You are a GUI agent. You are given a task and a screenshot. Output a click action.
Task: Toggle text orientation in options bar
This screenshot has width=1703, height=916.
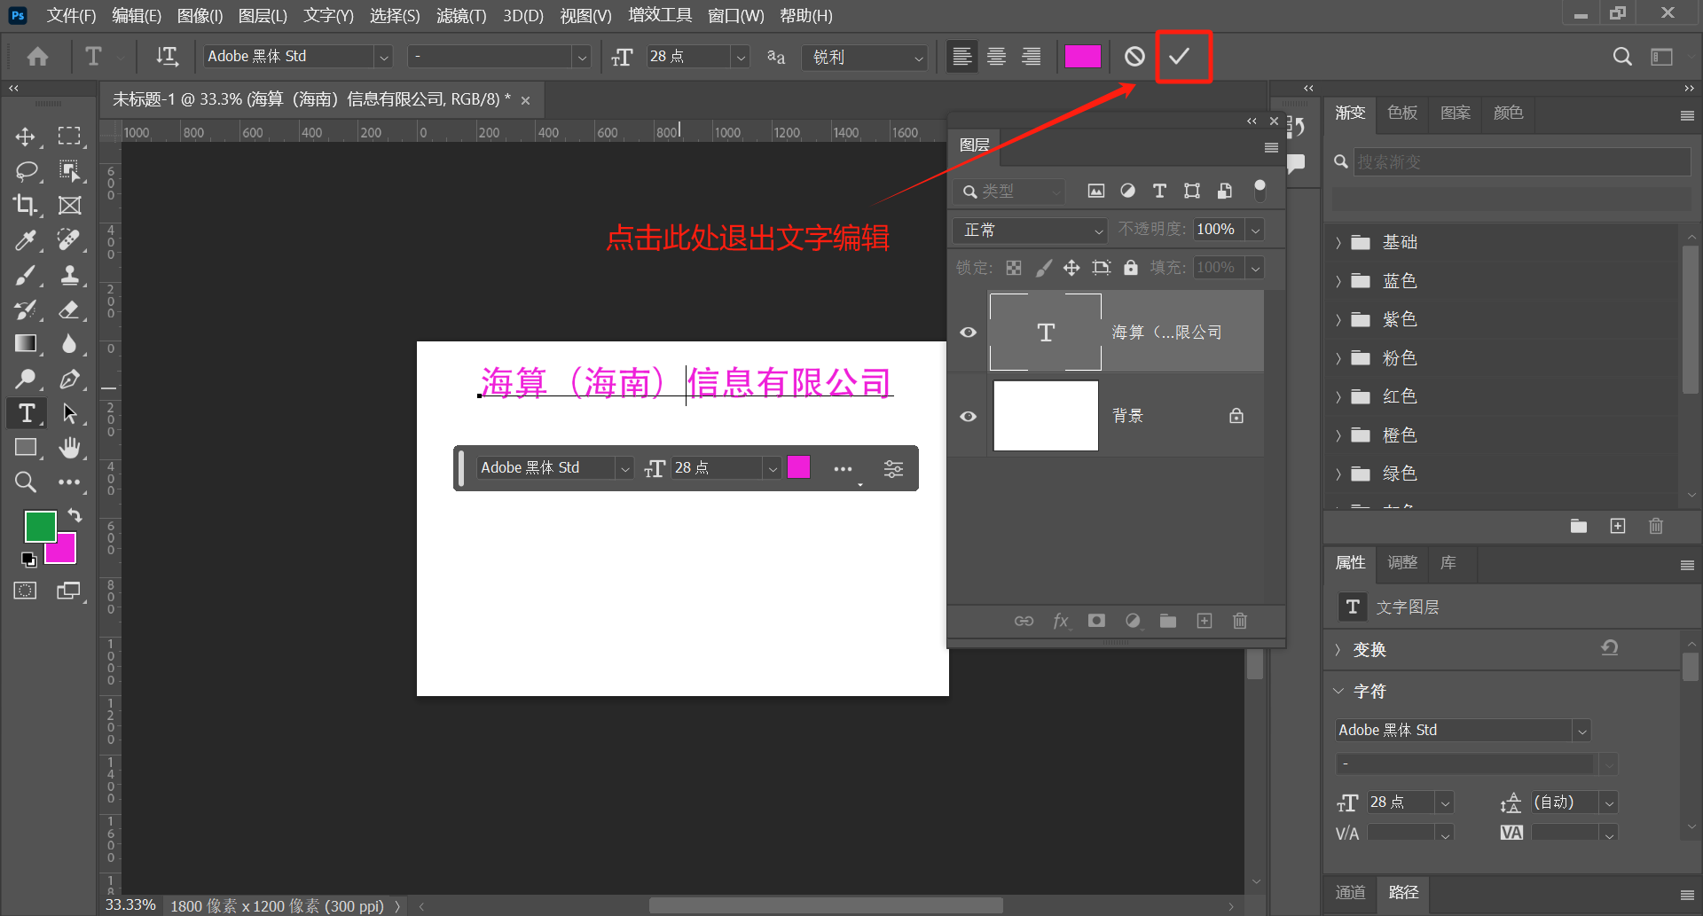[167, 57]
